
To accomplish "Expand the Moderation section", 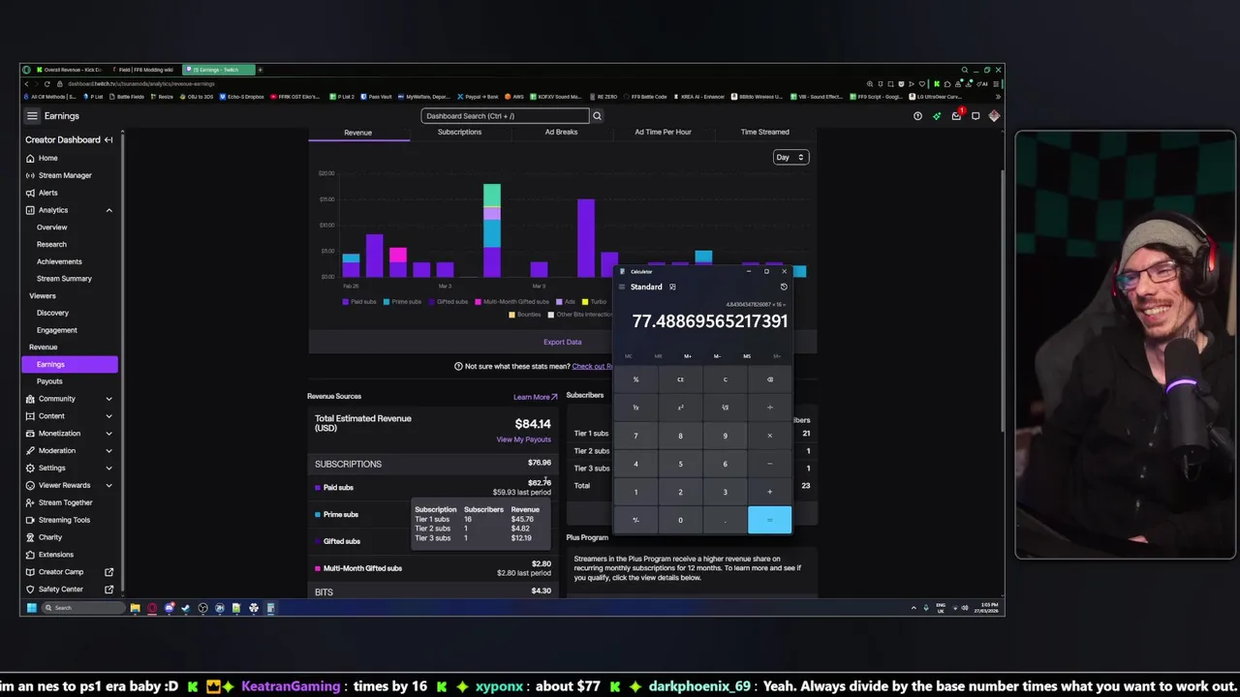I will coord(108,451).
